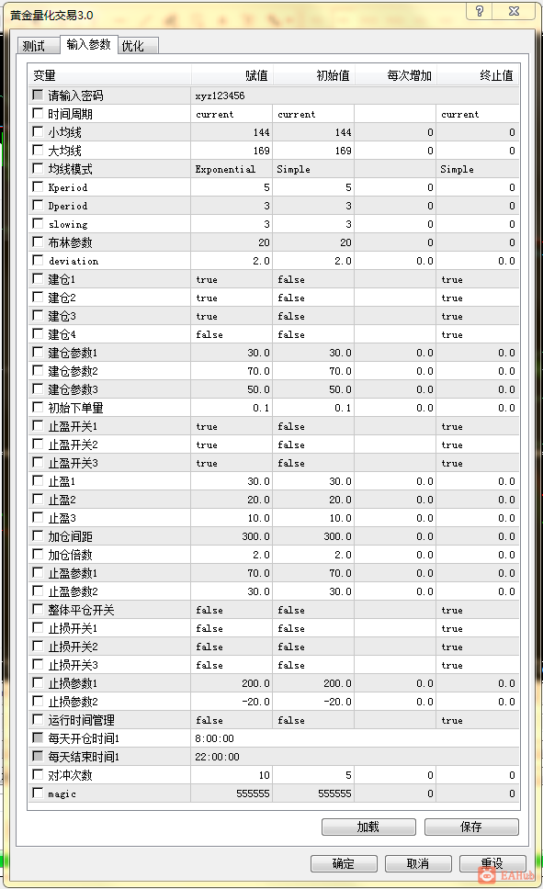This screenshot has width=543, height=889.
Task: Click 止损参数2 value -20.0
Action: pos(232,702)
